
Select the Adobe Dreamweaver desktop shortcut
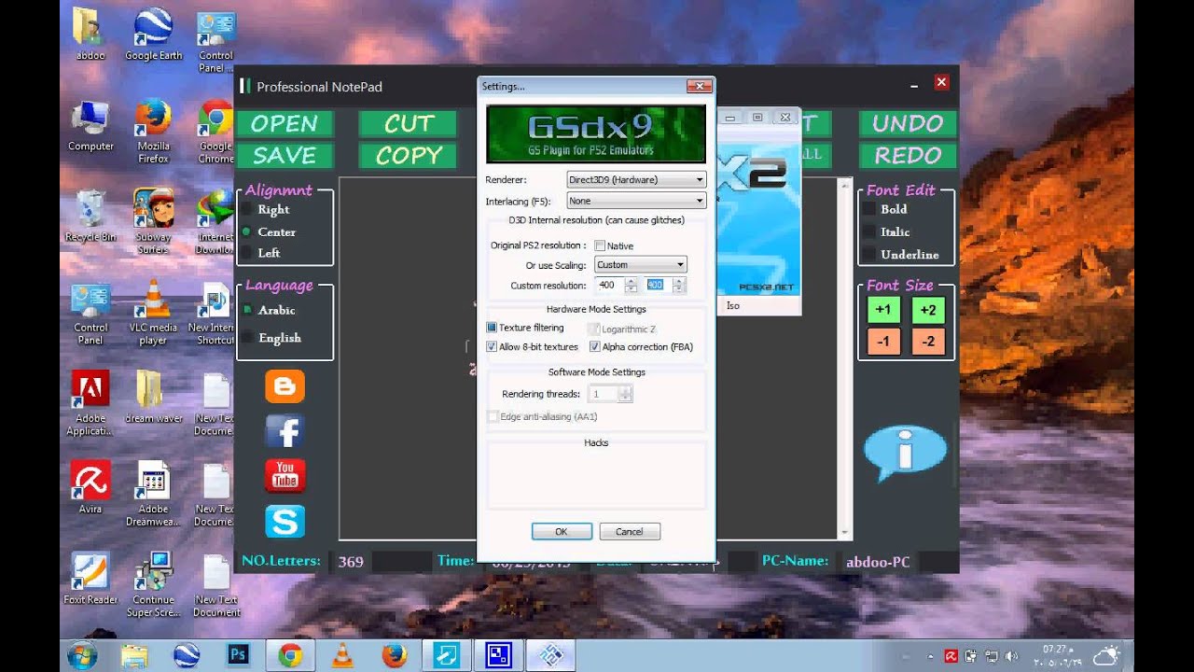click(153, 494)
